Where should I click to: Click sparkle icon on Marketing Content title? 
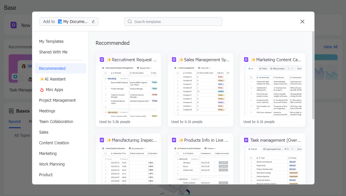(253, 60)
